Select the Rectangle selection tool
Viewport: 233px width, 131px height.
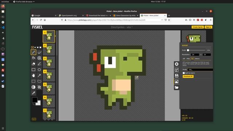pos(33,81)
